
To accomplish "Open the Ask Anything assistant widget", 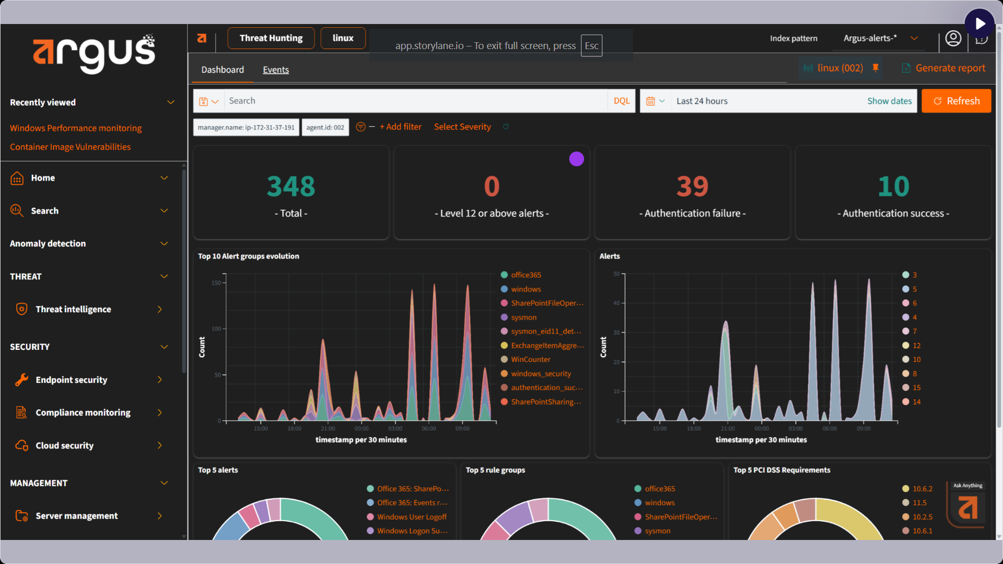I will [x=967, y=504].
